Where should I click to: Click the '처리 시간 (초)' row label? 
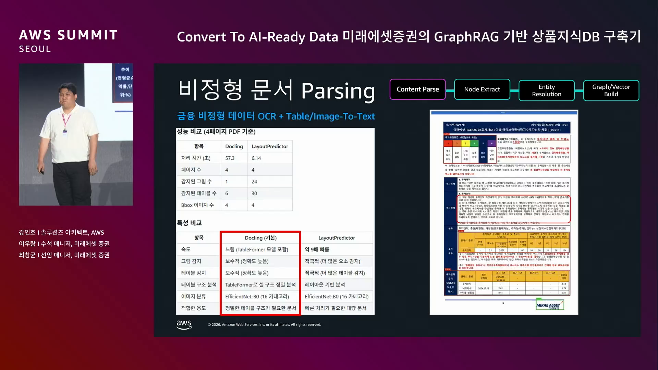[x=196, y=158]
